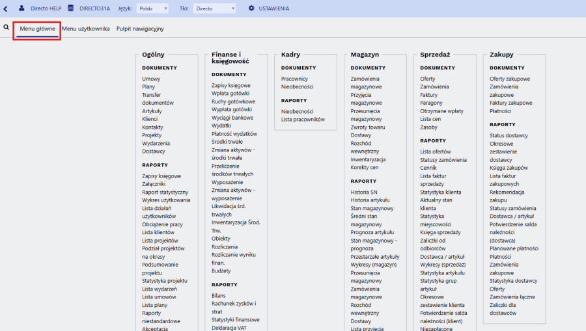The height and width of the screenshot is (331, 586).
Task: Open Otrzymane wpłaty in Sprzedaż
Action: 441,111
